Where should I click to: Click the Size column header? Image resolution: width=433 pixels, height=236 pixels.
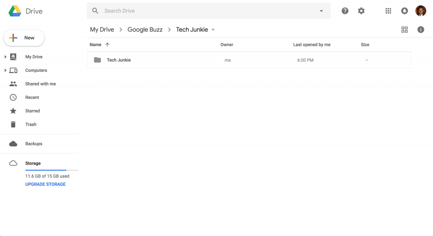point(365,44)
